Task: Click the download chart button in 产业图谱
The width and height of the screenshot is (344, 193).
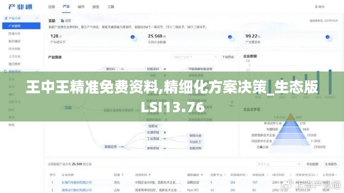Action: (228, 57)
